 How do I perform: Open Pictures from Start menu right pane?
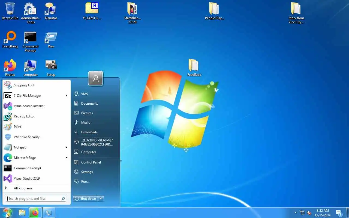click(96, 113)
